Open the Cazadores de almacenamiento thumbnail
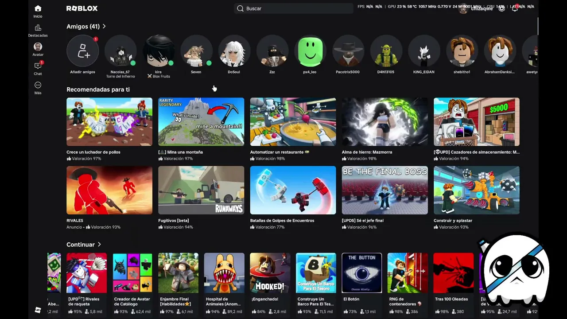The height and width of the screenshot is (319, 567). click(477, 122)
